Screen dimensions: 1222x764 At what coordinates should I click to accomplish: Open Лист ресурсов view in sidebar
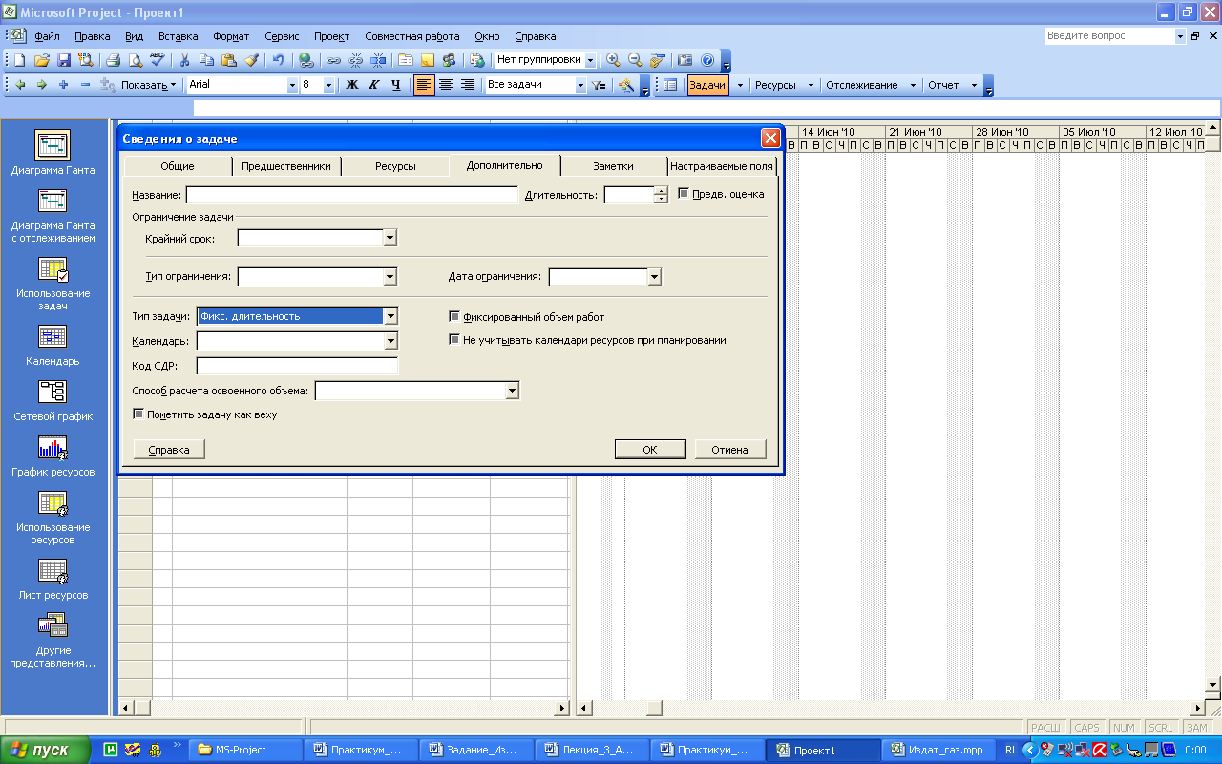point(53,579)
